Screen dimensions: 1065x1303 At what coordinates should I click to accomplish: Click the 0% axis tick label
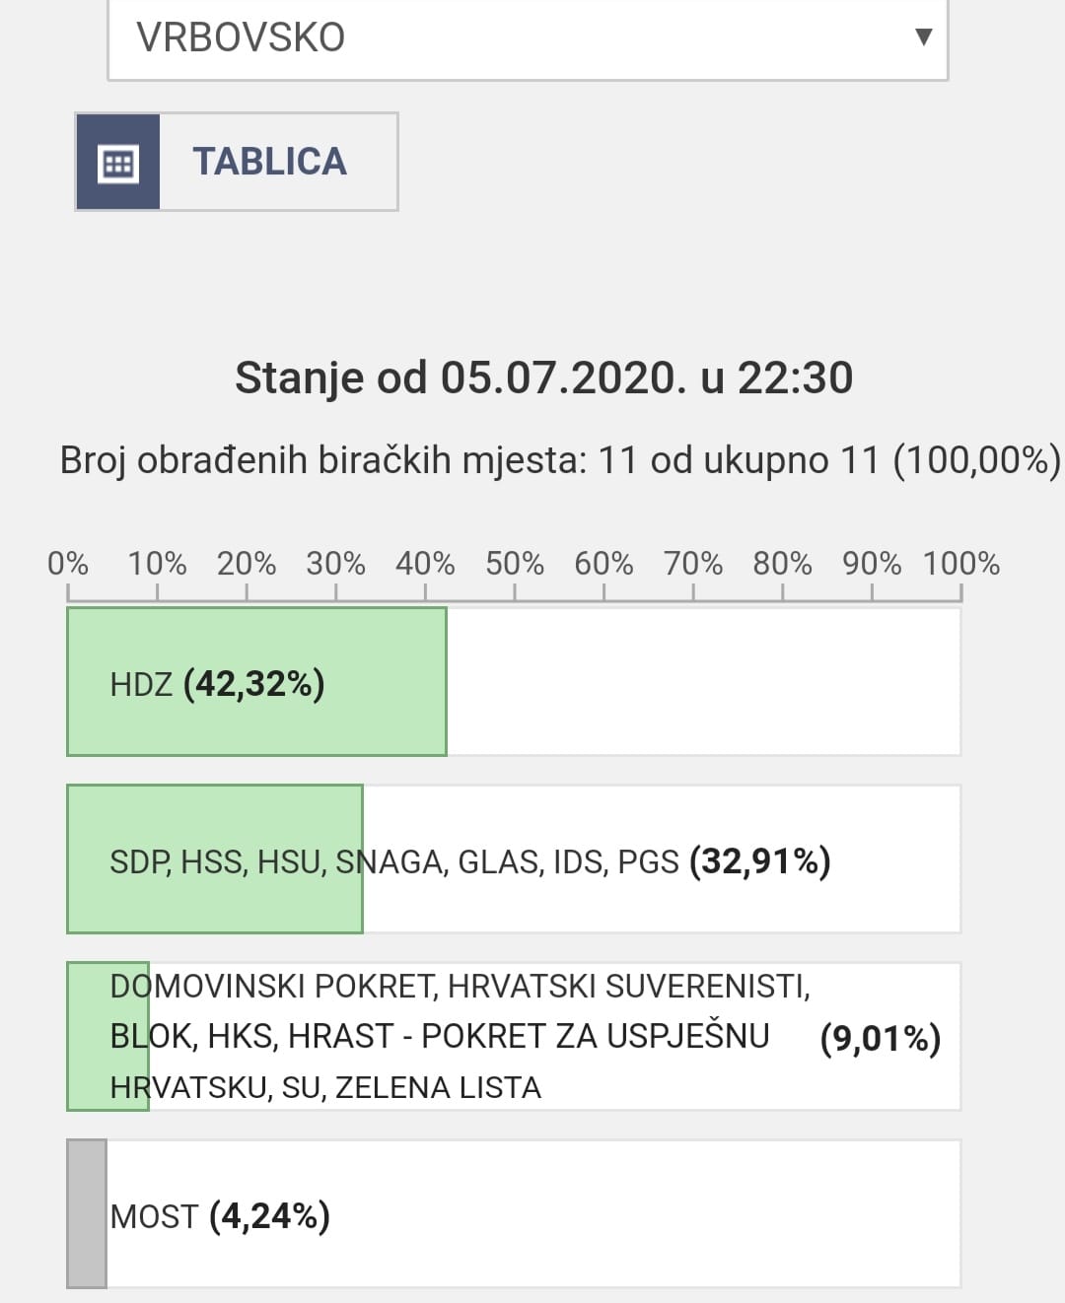click(68, 564)
